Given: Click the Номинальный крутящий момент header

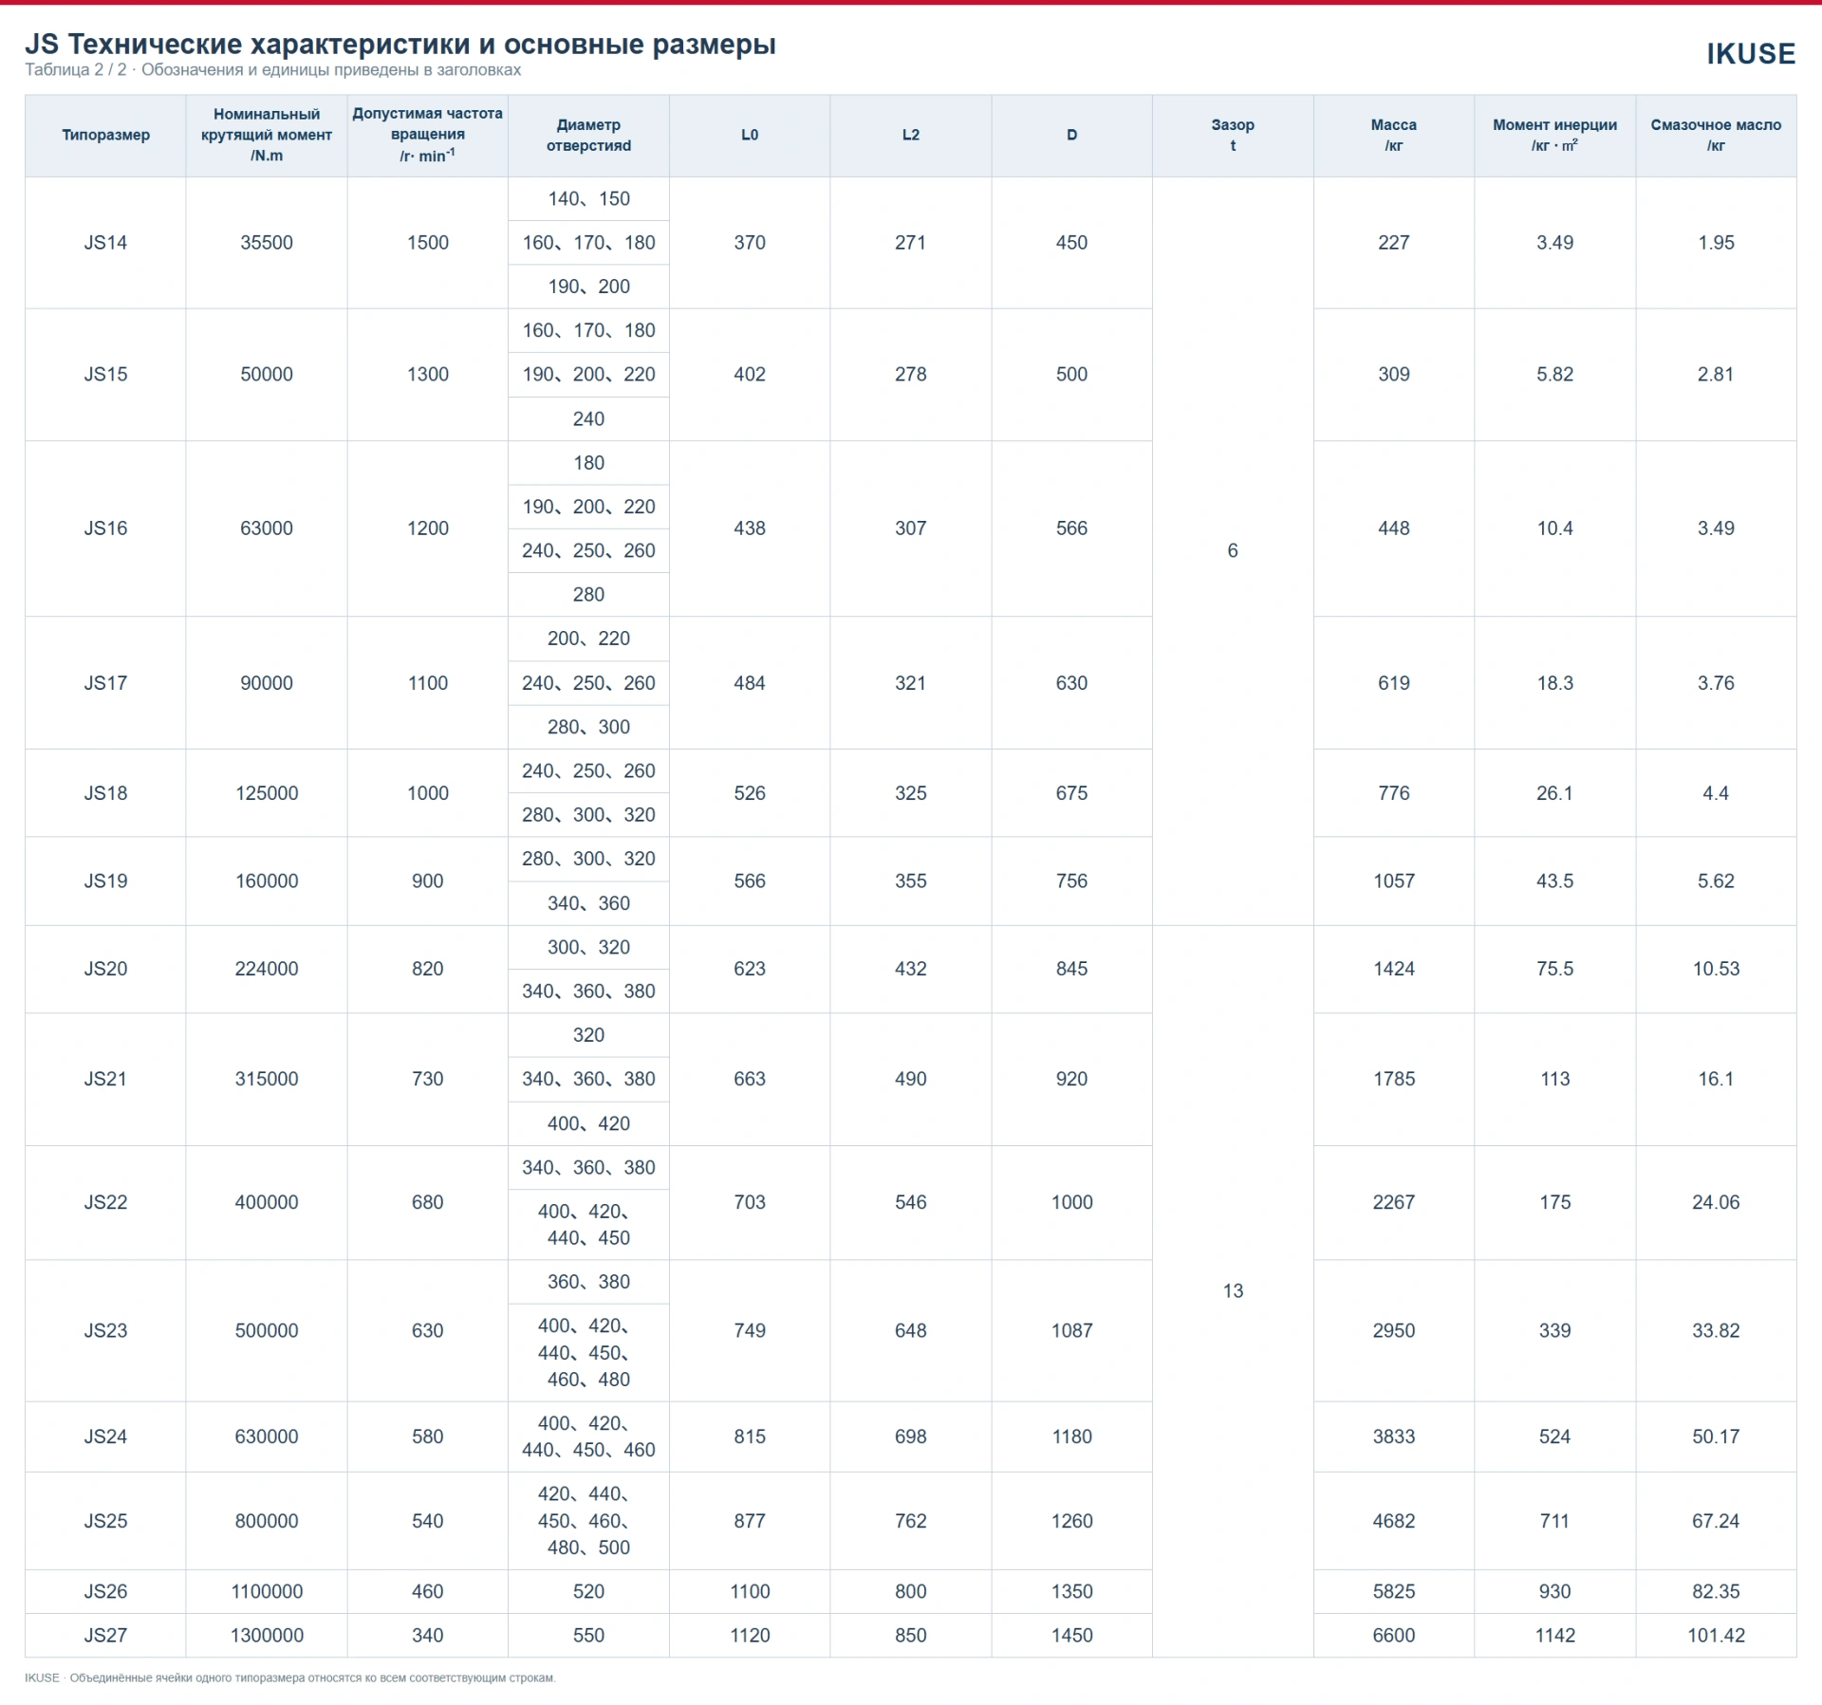Looking at the screenshot, I should (x=267, y=135).
